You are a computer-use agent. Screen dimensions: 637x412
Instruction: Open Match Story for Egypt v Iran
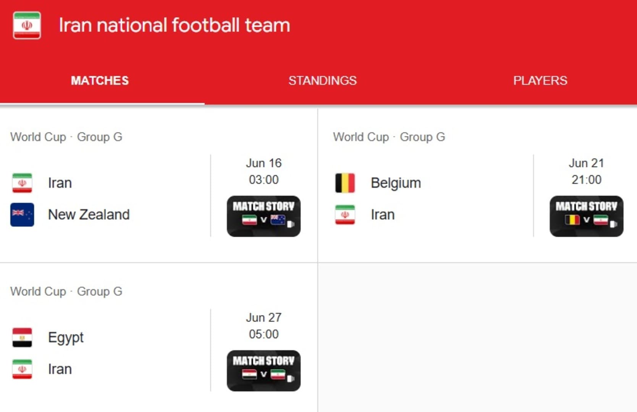click(x=264, y=370)
